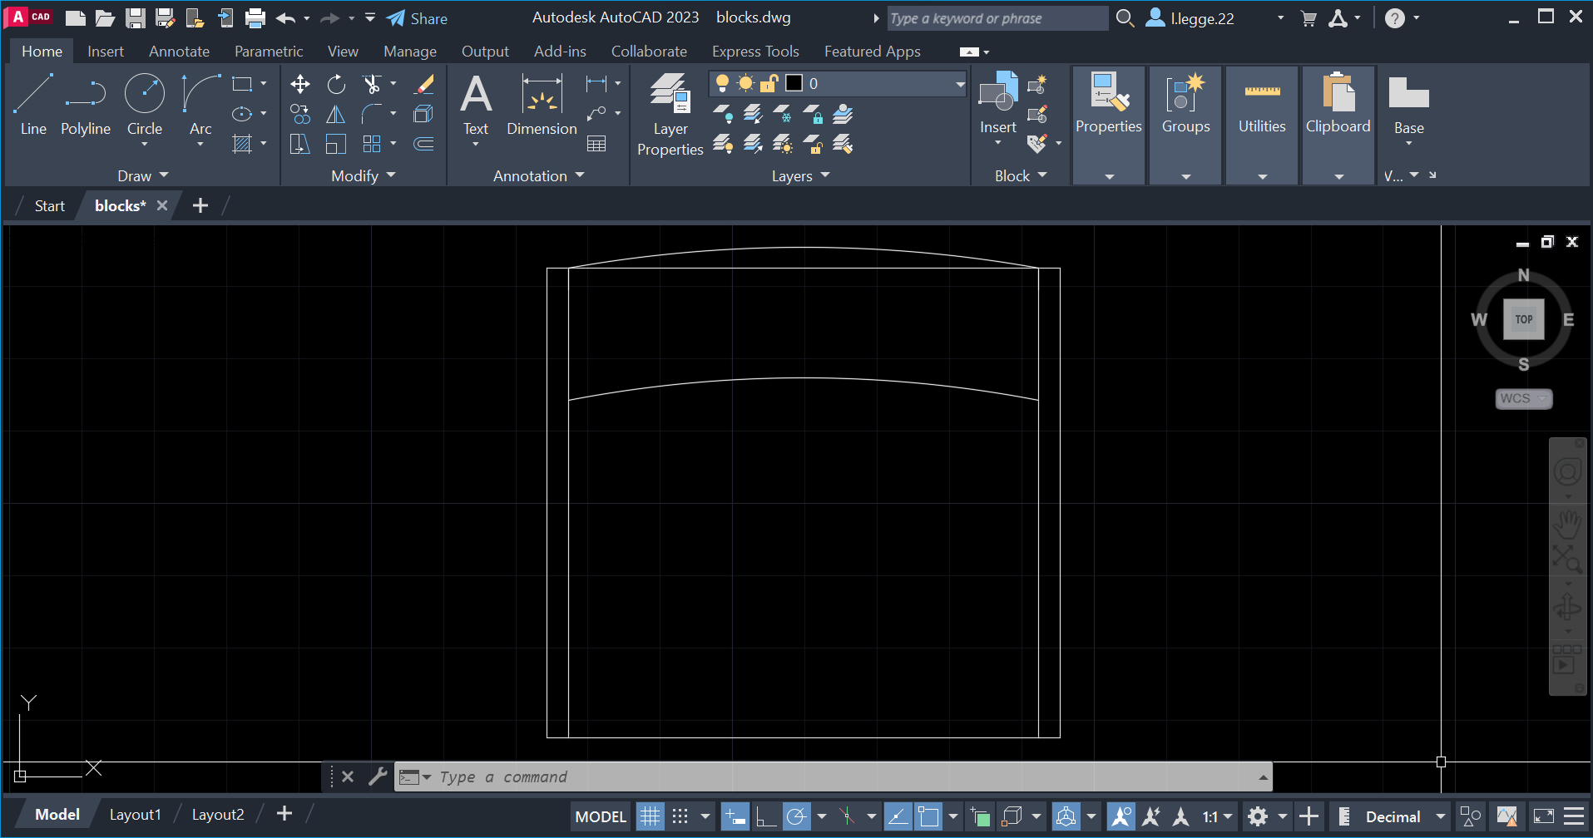Image resolution: width=1593 pixels, height=838 pixels.
Task: Click the Table tool icon
Action: pos(596,145)
